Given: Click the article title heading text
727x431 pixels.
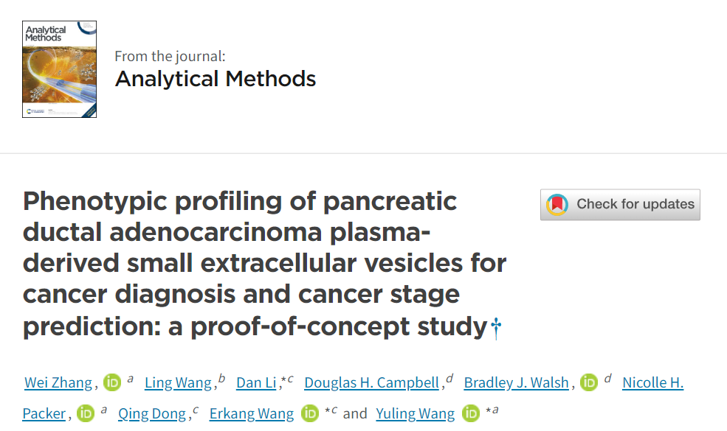Looking at the screenshot, I should [x=264, y=264].
